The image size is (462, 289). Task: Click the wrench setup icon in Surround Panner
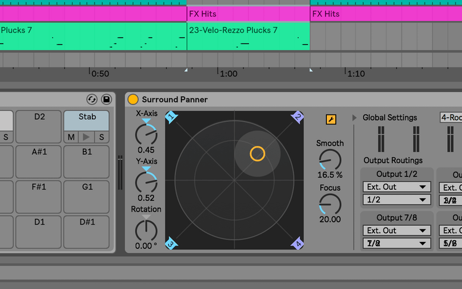point(331,119)
